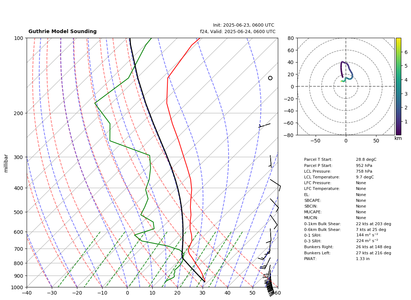Click the yellow top of the height colorbar
411x300 pixels.
pyautogui.click(x=398, y=40)
